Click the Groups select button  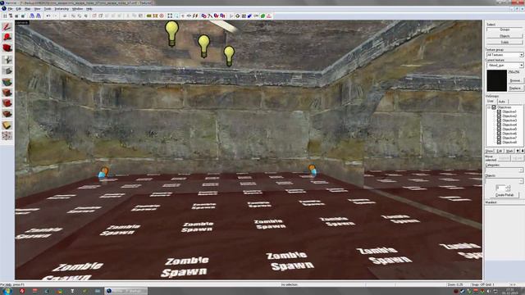pos(504,29)
